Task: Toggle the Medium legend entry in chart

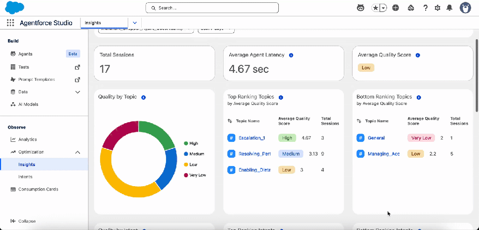Action: pyautogui.click(x=194, y=154)
